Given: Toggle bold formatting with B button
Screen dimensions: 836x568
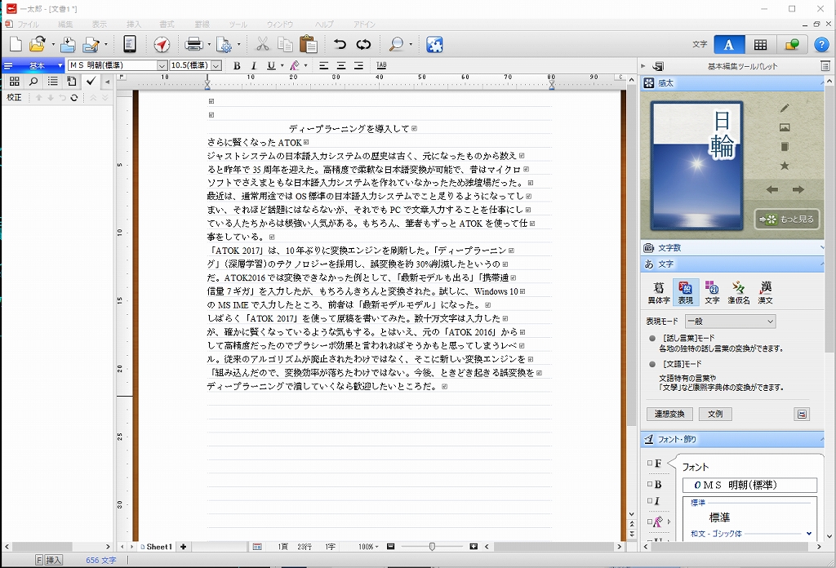Looking at the screenshot, I should 237,65.
